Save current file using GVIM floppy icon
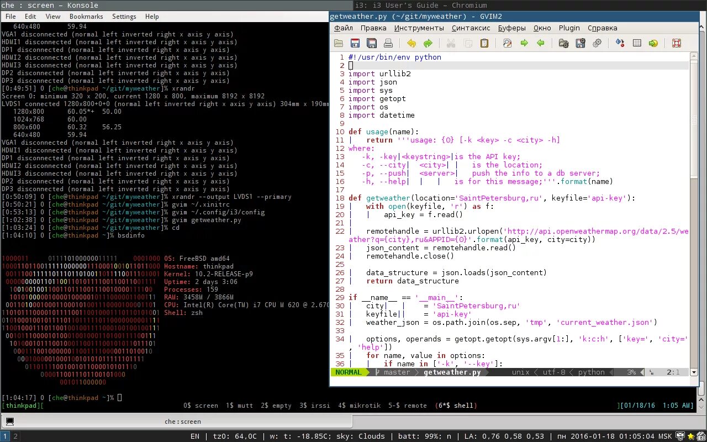Image resolution: width=707 pixels, height=442 pixels. point(355,43)
